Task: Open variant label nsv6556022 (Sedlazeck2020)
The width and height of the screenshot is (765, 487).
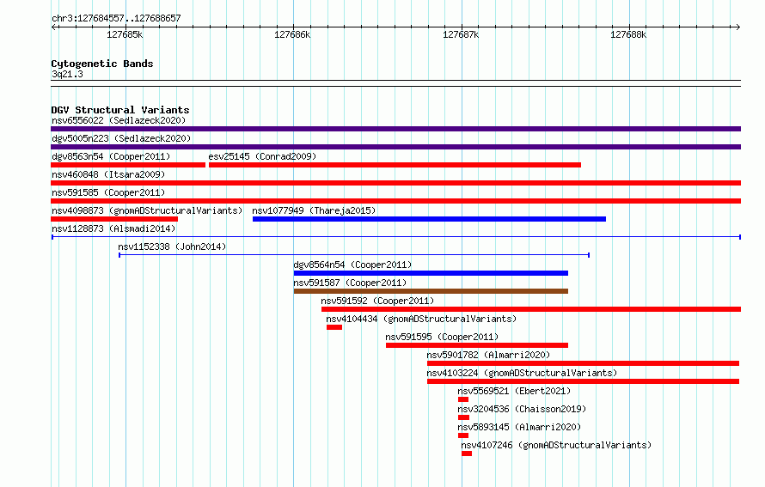Action: (119, 120)
